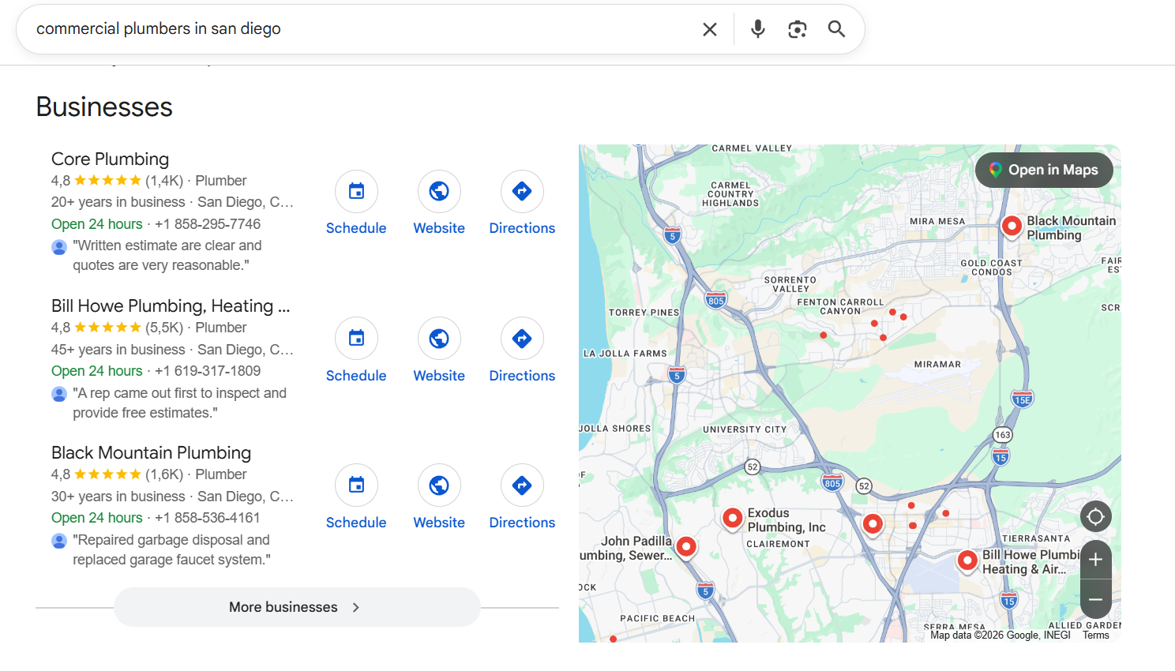Open the Black Mountain Plumbing listing title
This screenshot has height=671, width=1175.
coord(151,452)
